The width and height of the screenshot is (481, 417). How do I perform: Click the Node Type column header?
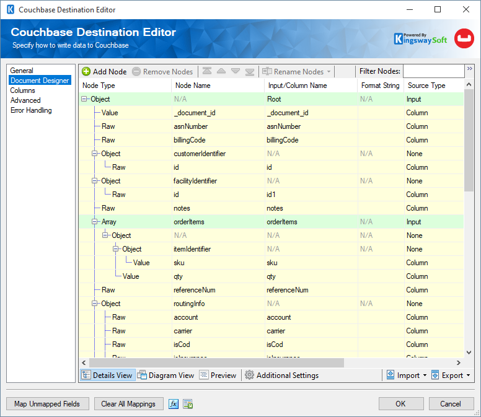click(x=125, y=86)
